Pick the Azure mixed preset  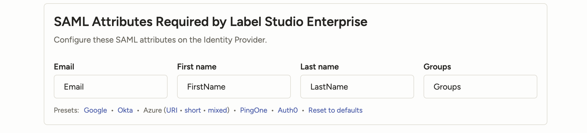tap(218, 110)
